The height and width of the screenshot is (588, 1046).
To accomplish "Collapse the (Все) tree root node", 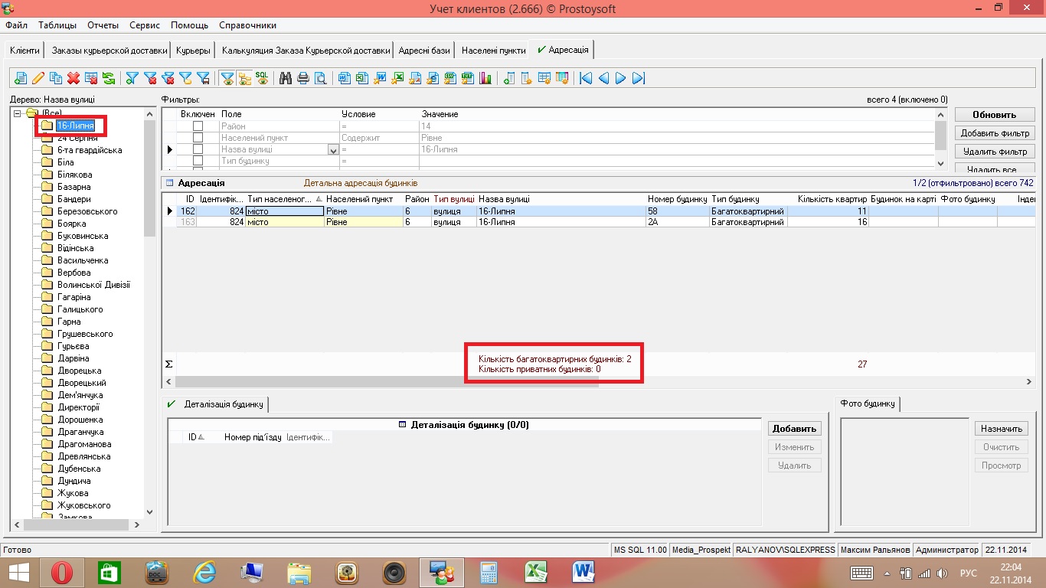I will tap(18, 113).
